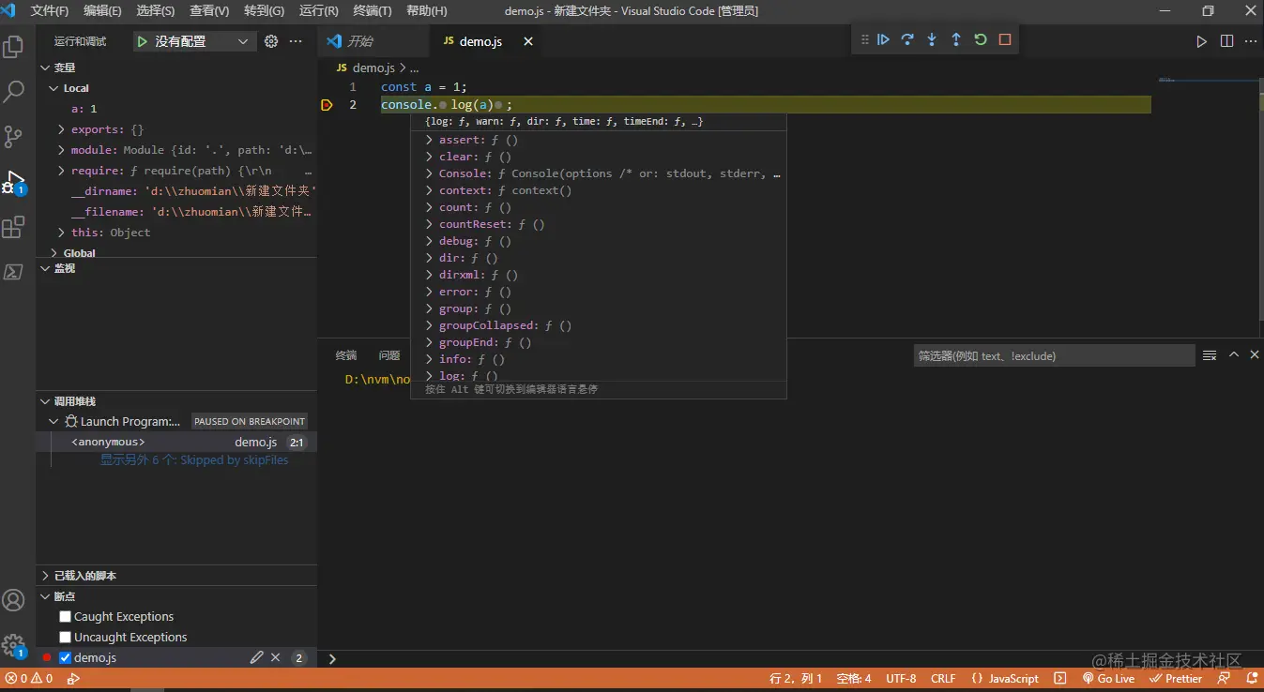Image resolution: width=1264 pixels, height=692 pixels.
Task: Restart the debugging session
Action: [981, 39]
